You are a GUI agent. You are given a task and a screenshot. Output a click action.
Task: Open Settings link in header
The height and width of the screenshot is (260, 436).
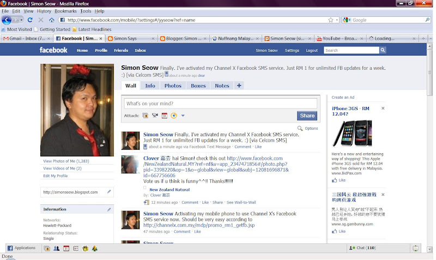(292, 50)
